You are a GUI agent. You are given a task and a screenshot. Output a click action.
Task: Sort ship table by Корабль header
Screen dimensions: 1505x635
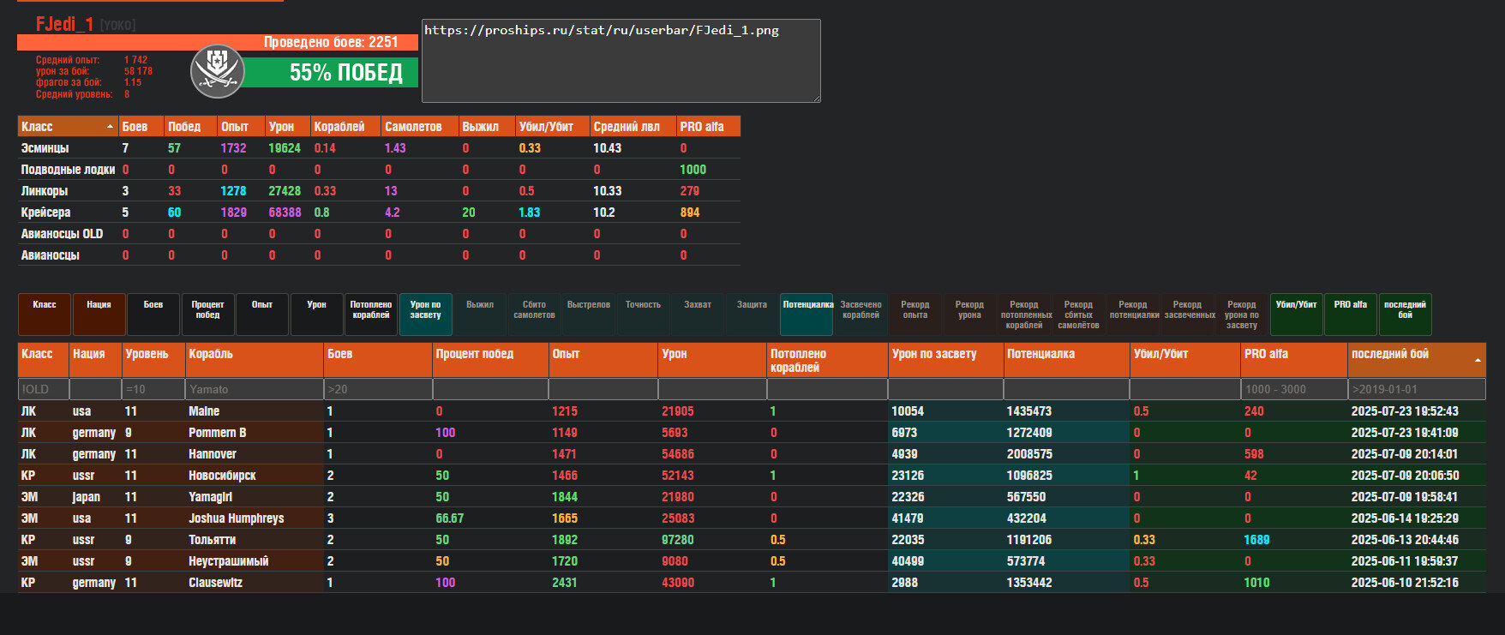(254, 359)
